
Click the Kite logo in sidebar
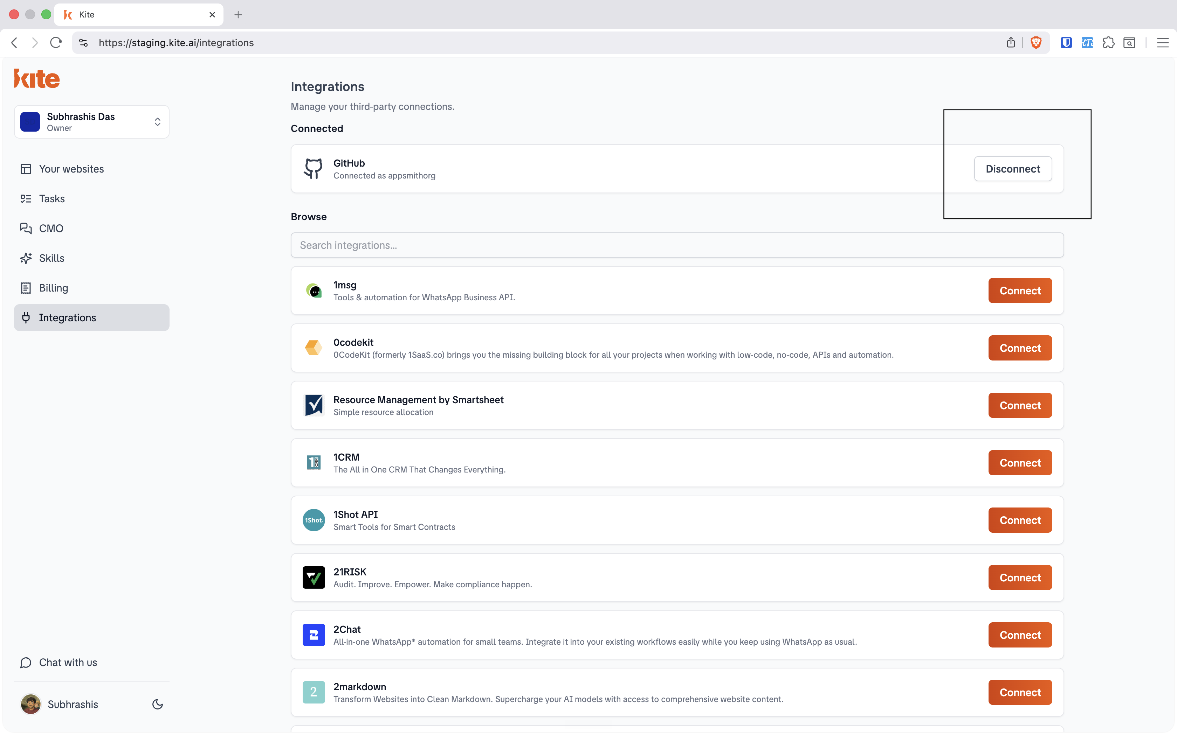tap(37, 78)
